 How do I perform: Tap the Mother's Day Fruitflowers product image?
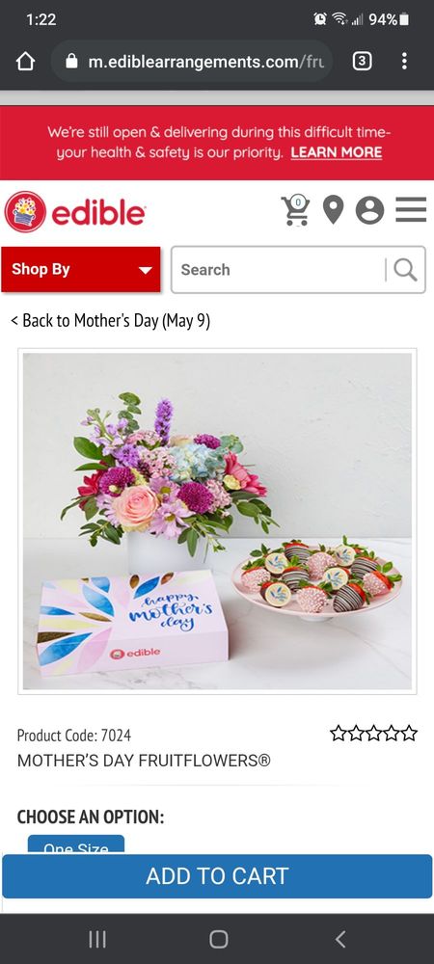(217, 522)
